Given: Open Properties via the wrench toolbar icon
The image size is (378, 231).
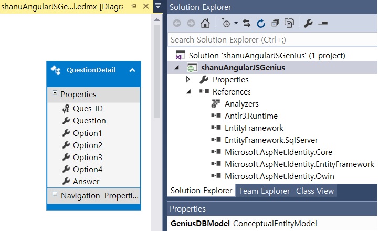Looking at the screenshot, I should point(308,24).
